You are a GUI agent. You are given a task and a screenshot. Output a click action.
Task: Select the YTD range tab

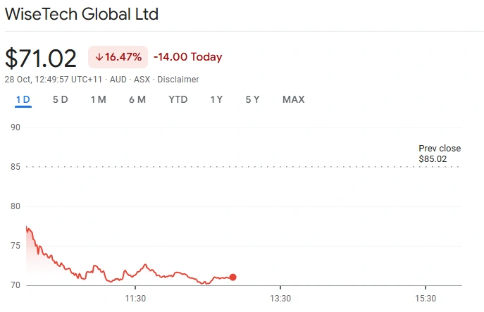[x=178, y=99]
